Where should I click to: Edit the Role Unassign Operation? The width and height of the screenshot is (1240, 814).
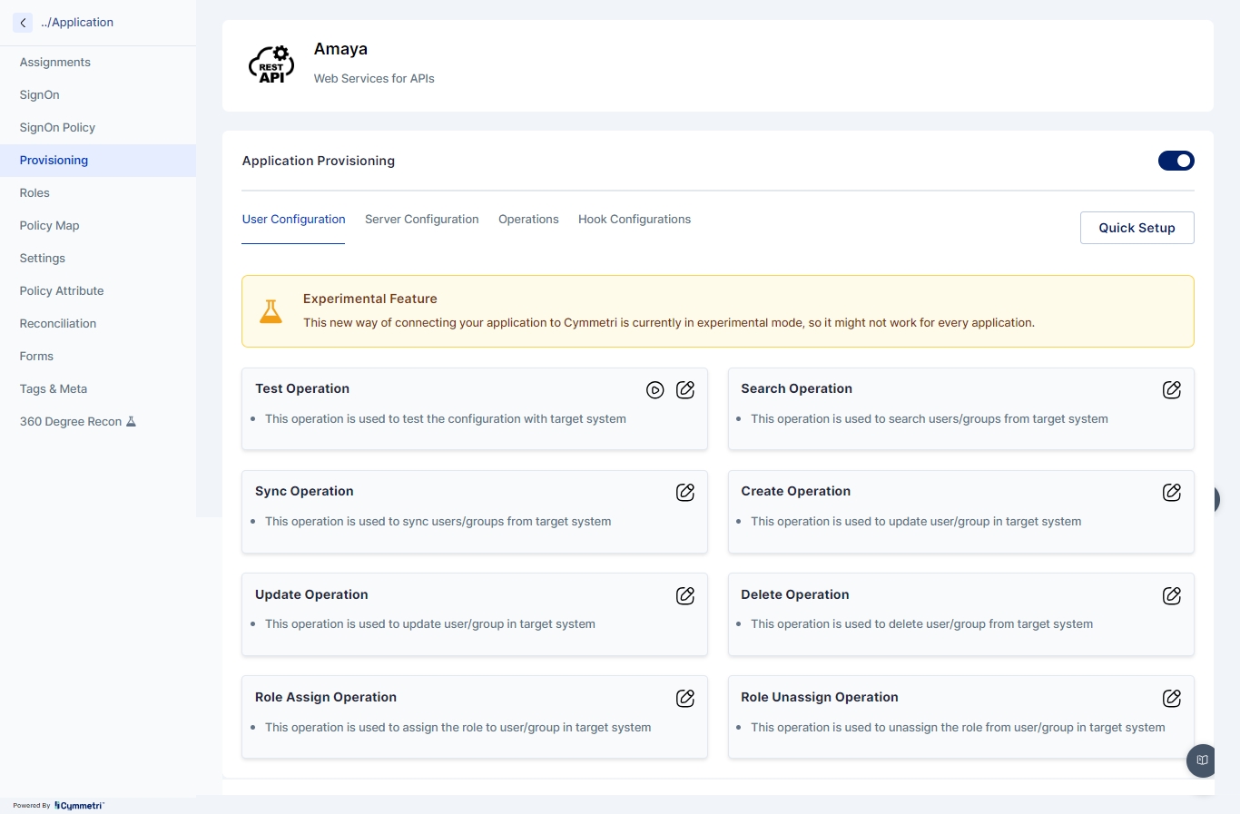[x=1172, y=698]
